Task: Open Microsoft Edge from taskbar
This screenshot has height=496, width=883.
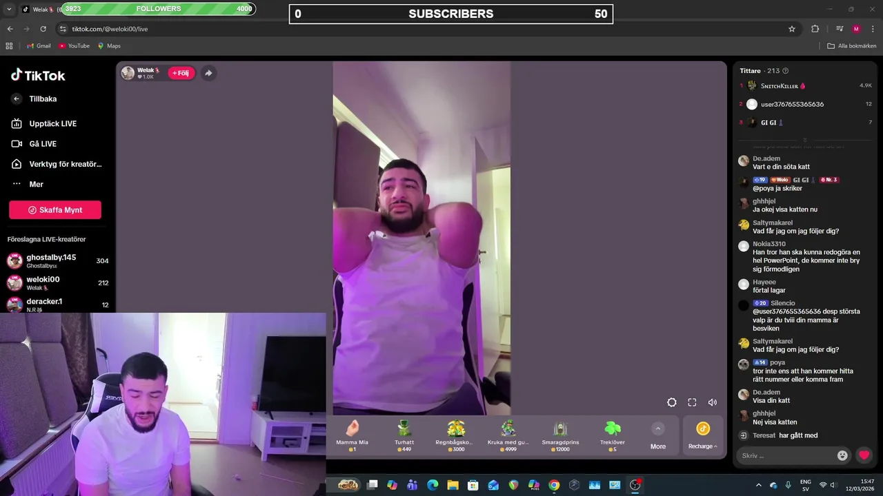Action: click(x=433, y=485)
